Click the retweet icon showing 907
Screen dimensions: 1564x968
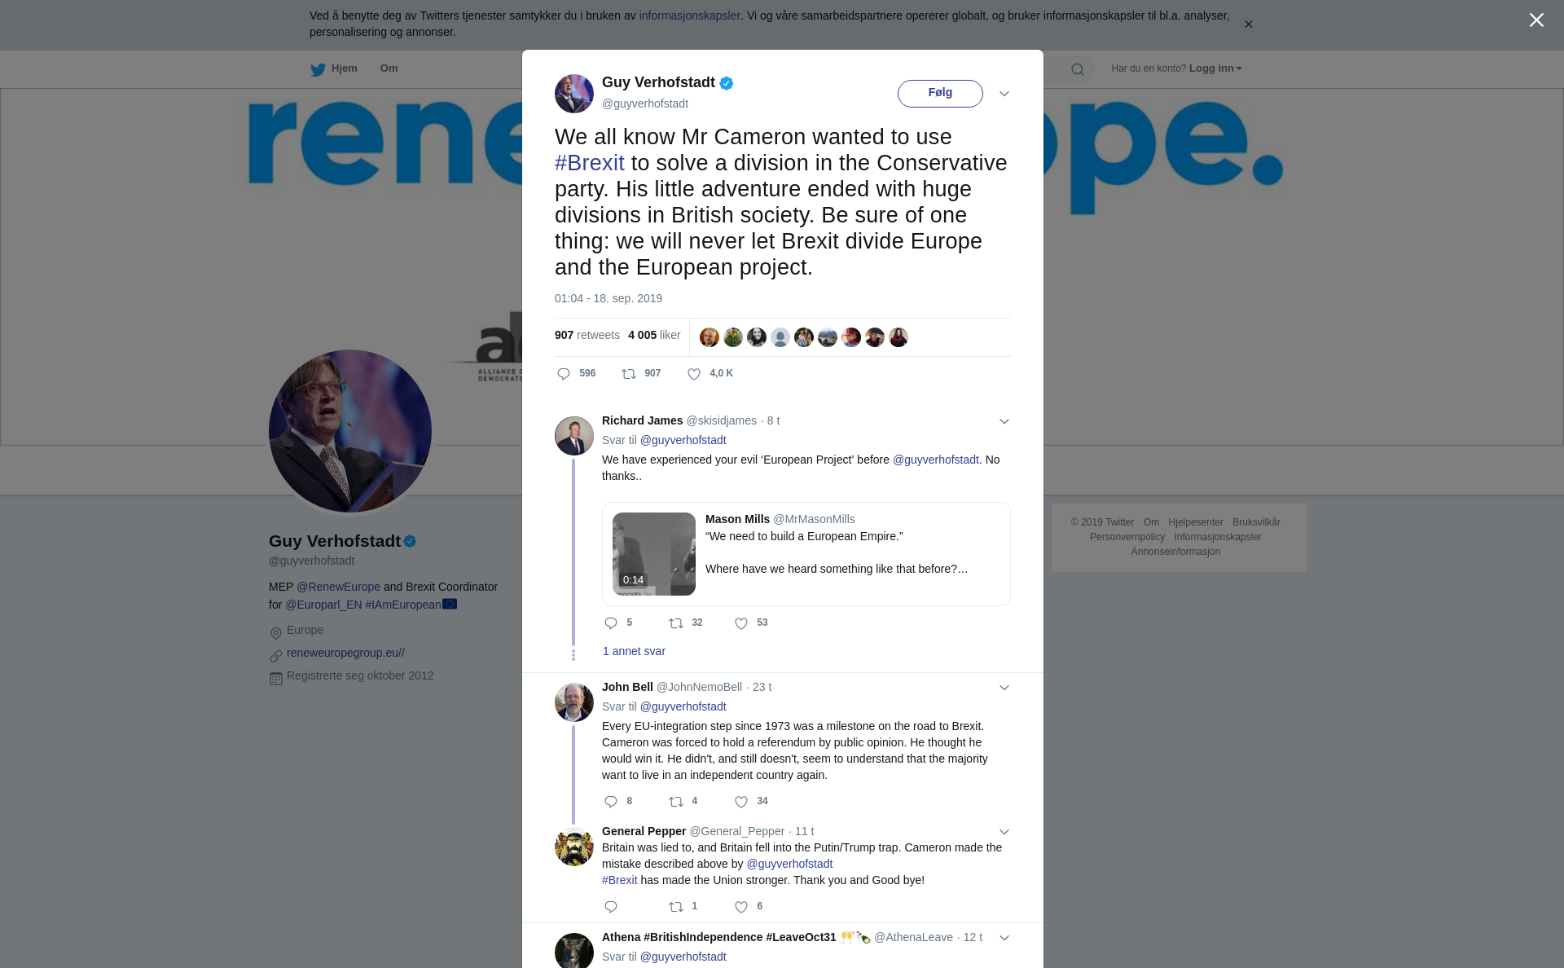point(629,374)
